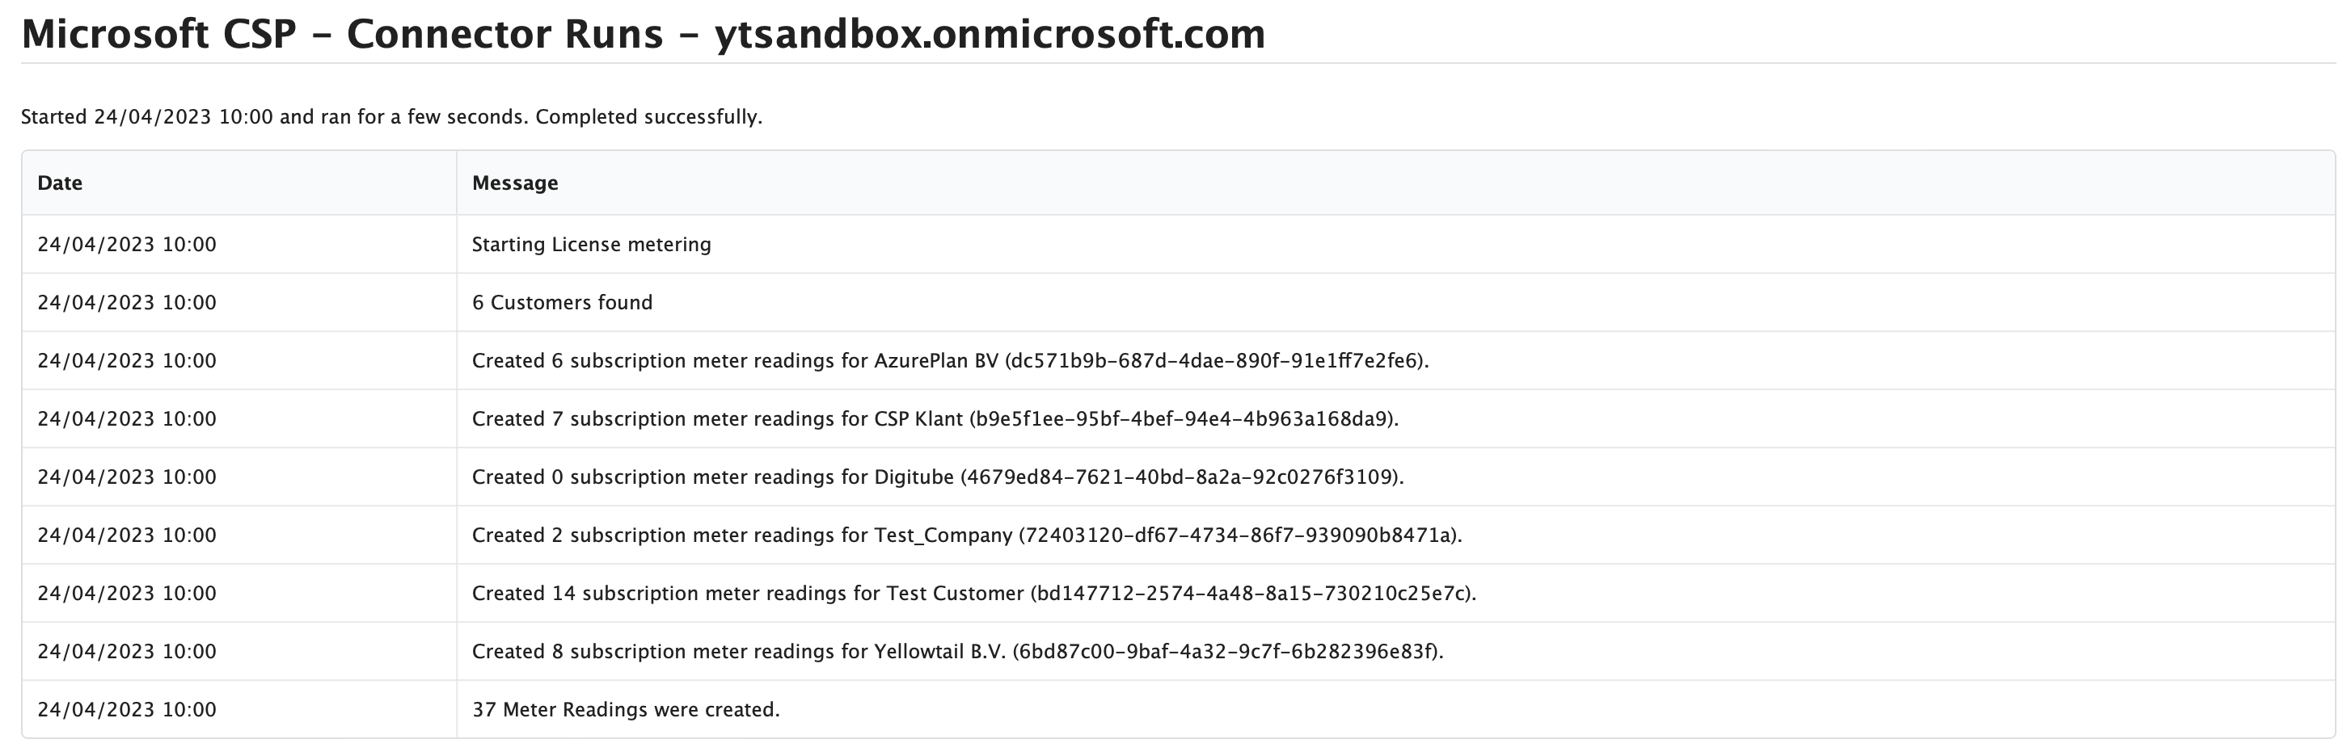
Task: Click the date cell for 6 Customers found
Action: point(127,303)
